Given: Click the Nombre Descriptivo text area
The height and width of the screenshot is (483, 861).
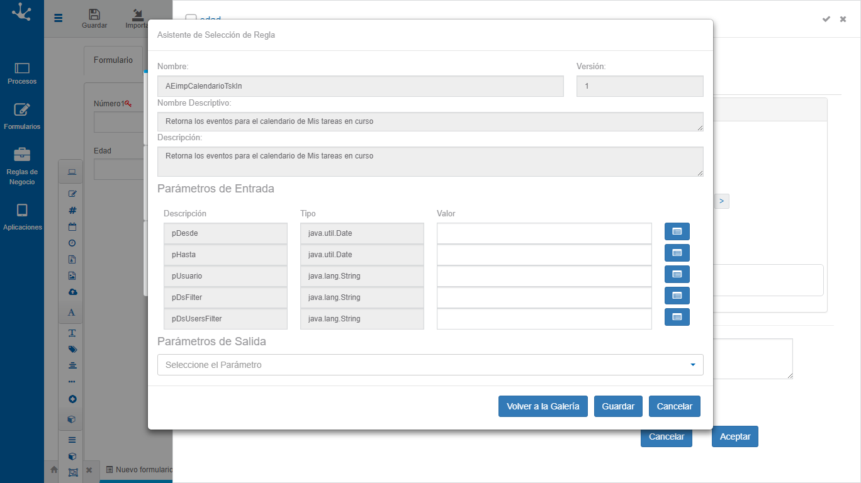Looking at the screenshot, I should point(430,121).
